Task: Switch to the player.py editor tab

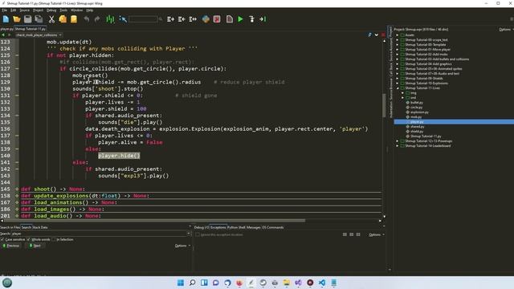Action: (6, 29)
